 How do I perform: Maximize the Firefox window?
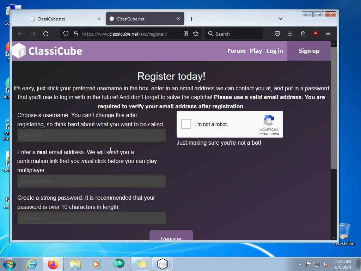319,14
